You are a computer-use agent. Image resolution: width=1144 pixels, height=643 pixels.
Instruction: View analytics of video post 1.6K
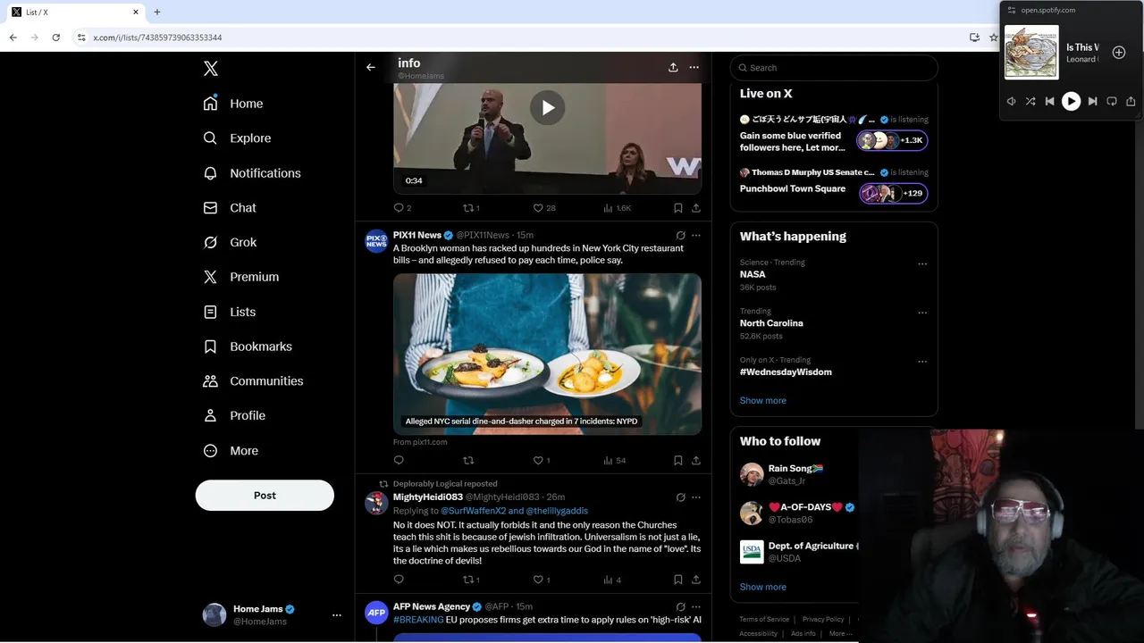coord(618,208)
